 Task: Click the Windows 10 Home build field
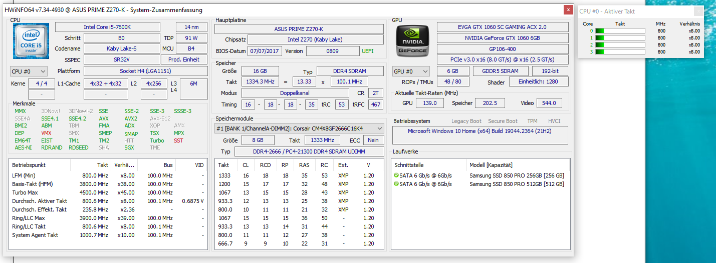(480, 135)
